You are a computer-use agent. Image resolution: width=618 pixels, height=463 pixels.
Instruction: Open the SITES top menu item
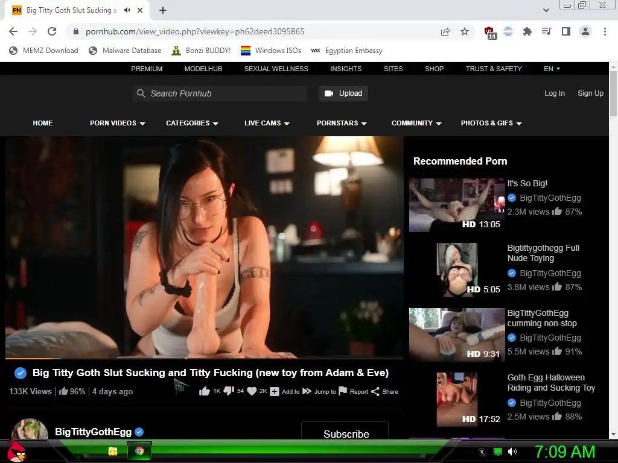click(393, 69)
